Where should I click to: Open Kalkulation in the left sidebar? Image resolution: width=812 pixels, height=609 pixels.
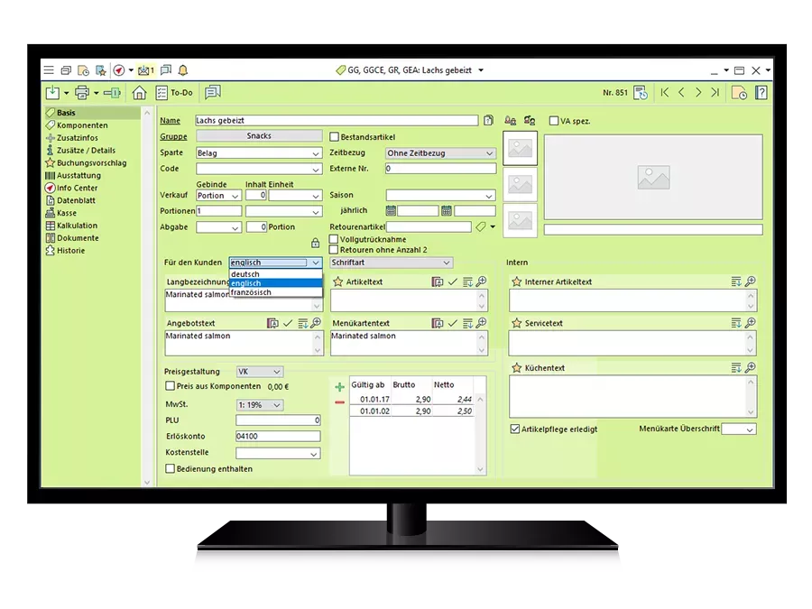coord(77,226)
